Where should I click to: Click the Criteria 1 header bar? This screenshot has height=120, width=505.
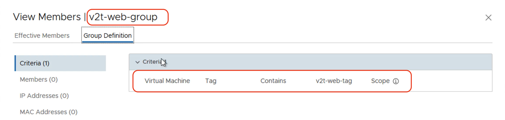pyautogui.click(x=310, y=62)
